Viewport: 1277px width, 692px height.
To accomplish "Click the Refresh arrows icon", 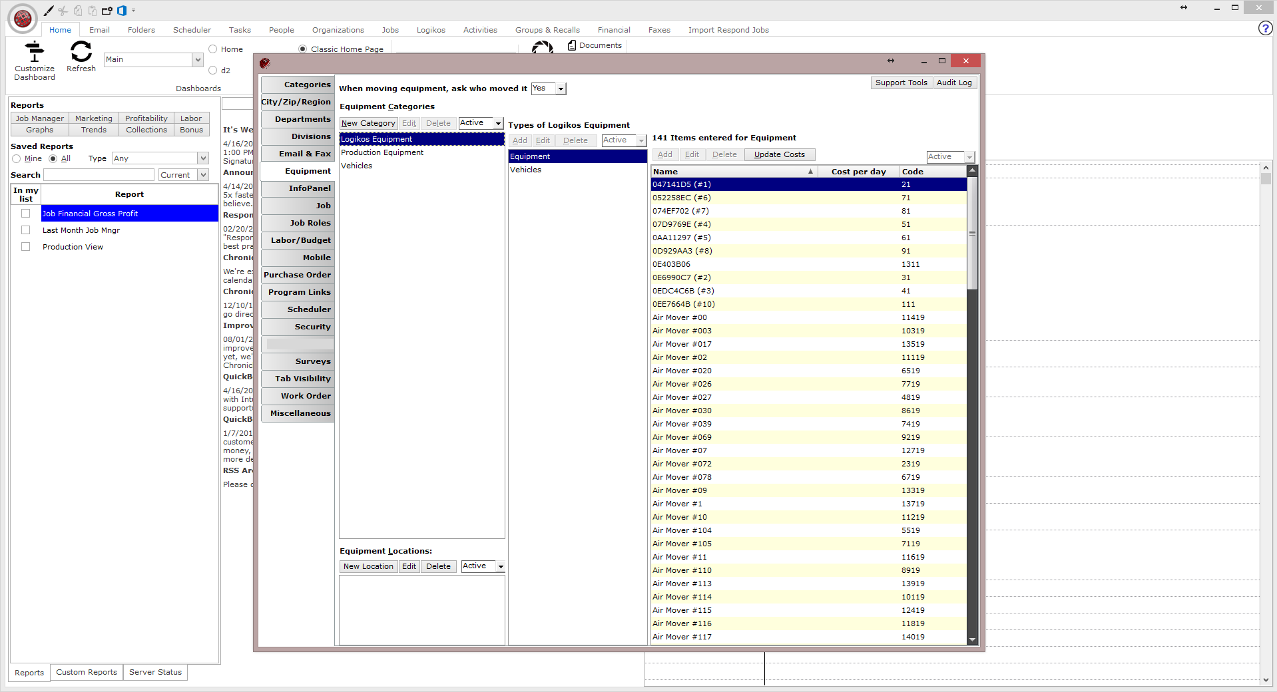I will [x=81, y=51].
